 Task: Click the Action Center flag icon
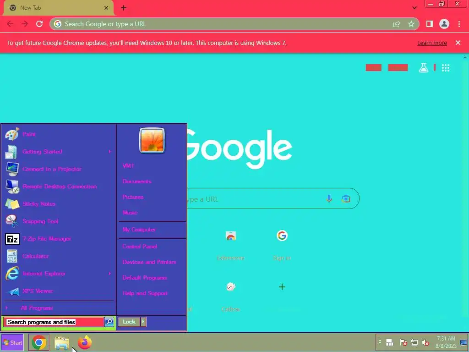403,342
